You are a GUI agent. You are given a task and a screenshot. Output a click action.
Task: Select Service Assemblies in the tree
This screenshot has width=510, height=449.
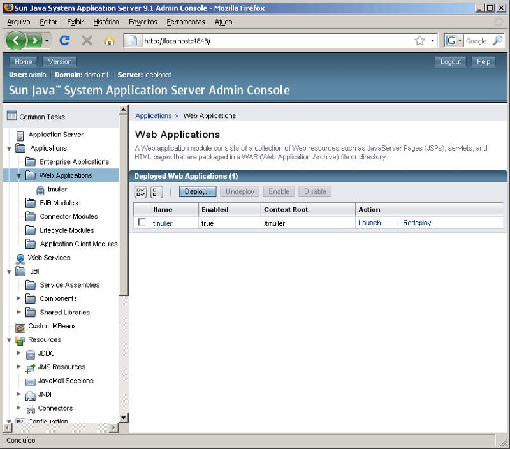tap(69, 285)
